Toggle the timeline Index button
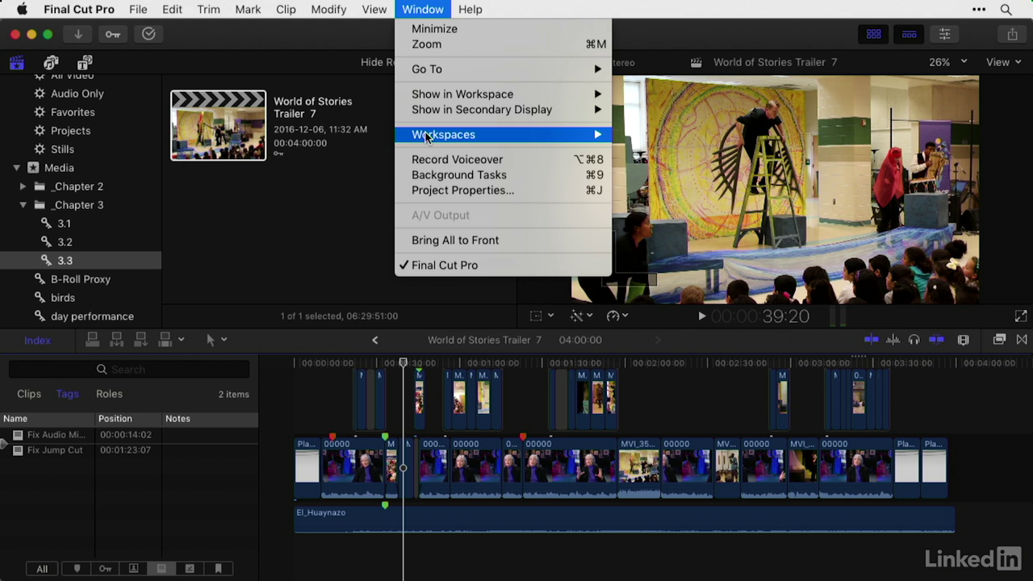The height and width of the screenshot is (581, 1033). (x=37, y=341)
